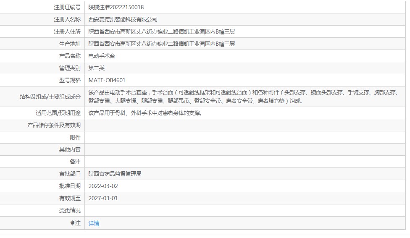Select product name 电动手术台

102,56
